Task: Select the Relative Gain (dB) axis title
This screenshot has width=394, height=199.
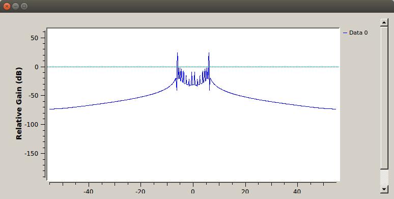Action: pos(19,103)
